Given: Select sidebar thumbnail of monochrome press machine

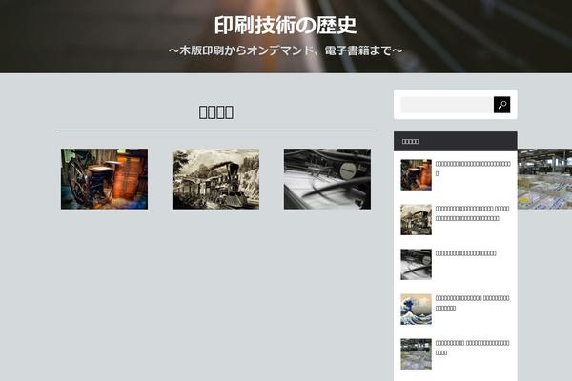Looking at the screenshot, I should pyautogui.click(x=416, y=265).
